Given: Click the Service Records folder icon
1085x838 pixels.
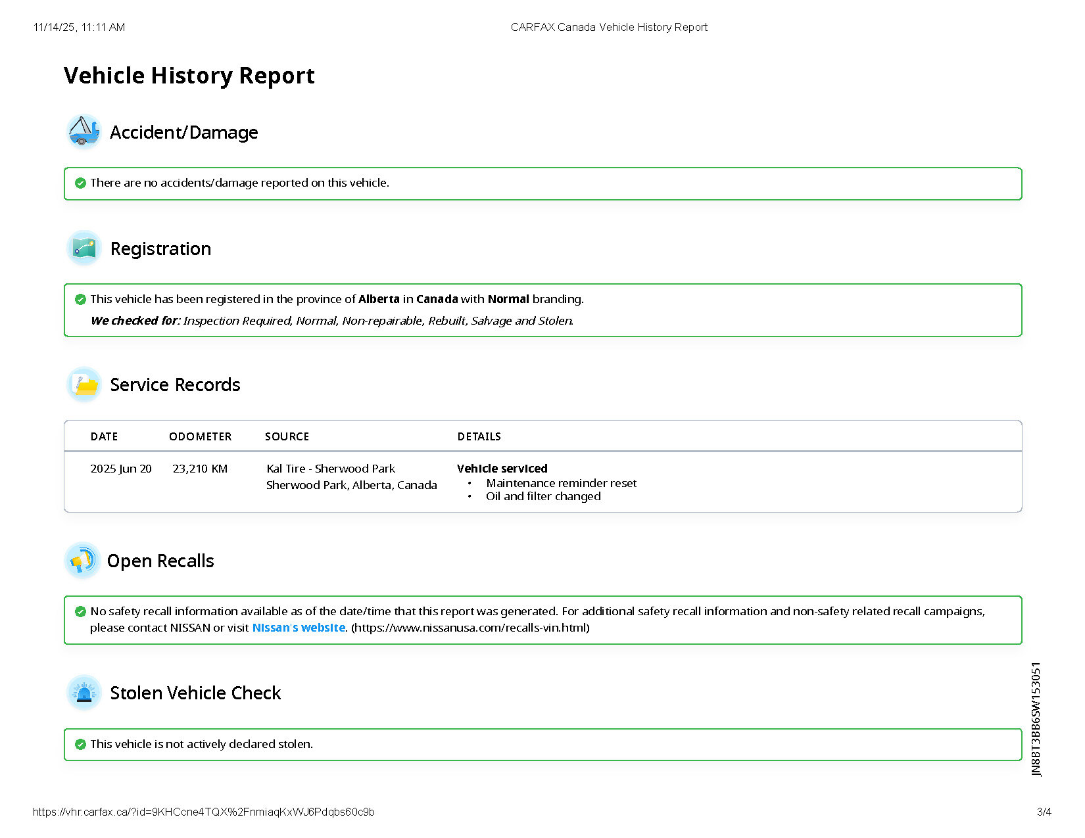Looking at the screenshot, I should (x=84, y=384).
